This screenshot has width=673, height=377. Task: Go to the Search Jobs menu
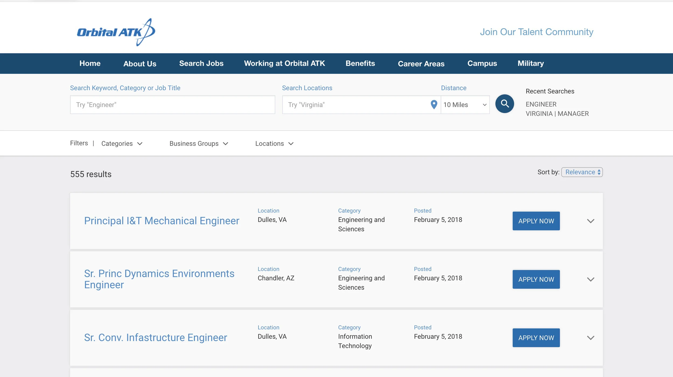[201, 64]
